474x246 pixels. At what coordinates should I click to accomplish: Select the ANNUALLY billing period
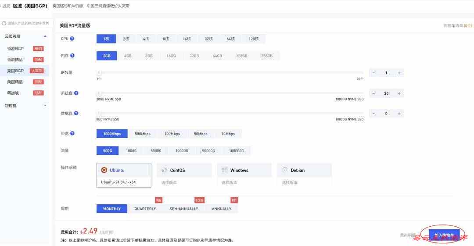(222, 209)
